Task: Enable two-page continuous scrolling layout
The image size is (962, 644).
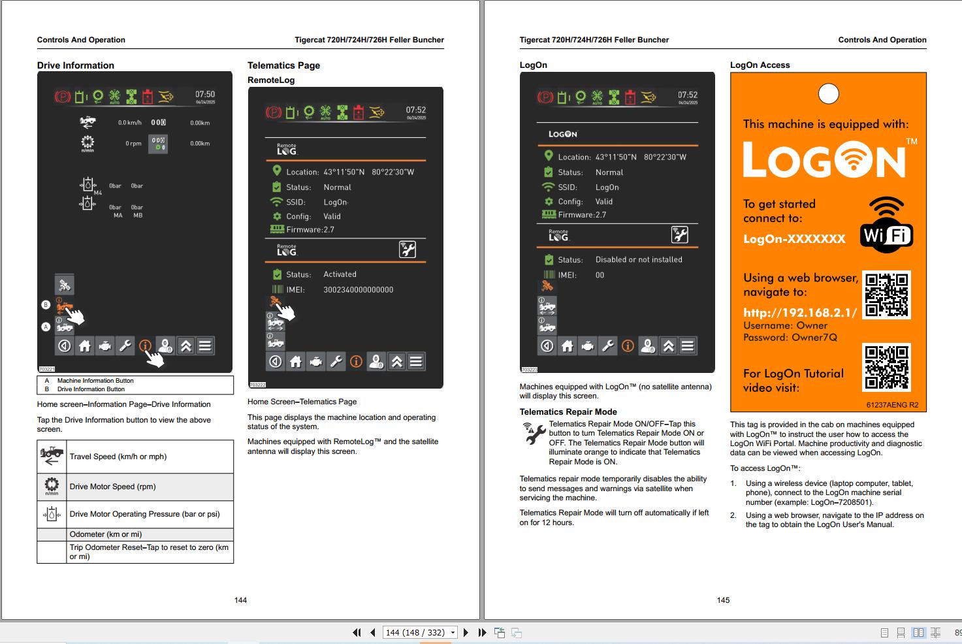Action: click(936, 632)
